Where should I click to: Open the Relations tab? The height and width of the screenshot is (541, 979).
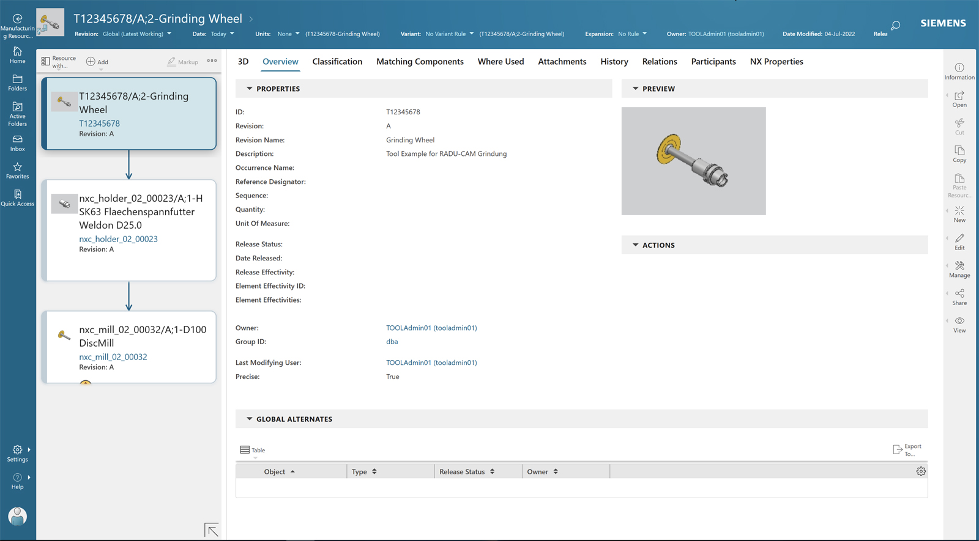660,61
